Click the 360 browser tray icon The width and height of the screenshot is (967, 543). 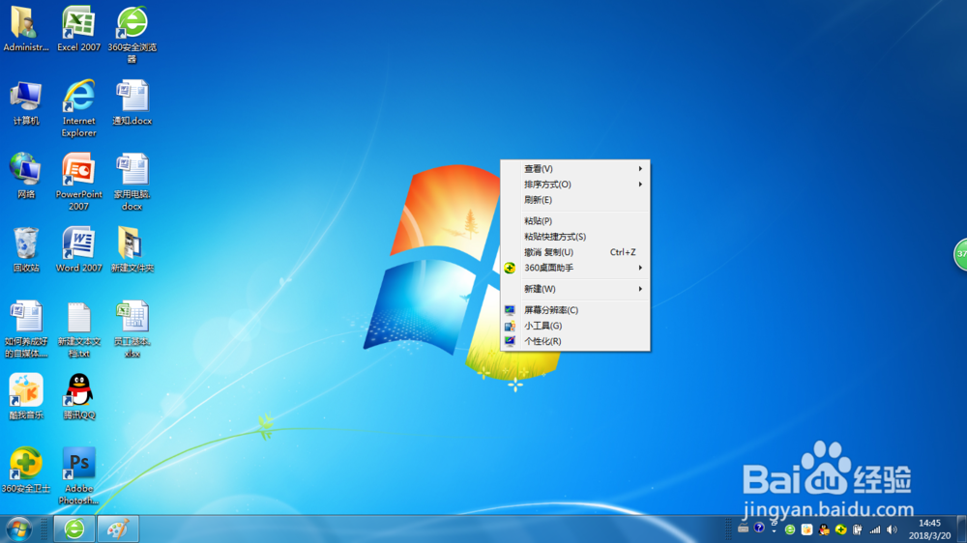coord(790,529)
